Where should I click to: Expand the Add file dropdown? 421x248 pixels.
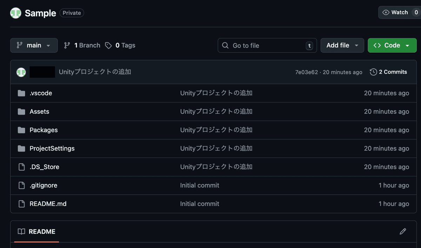[342, 45]
